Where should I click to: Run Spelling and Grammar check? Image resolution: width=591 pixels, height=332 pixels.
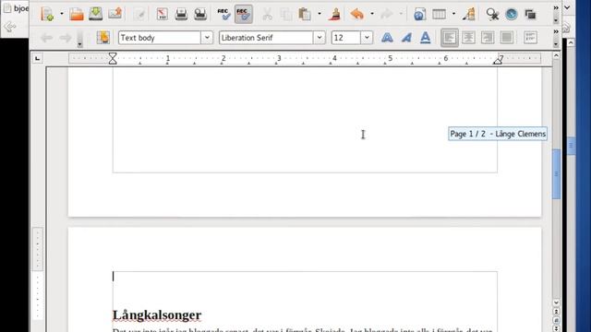[x=223, y=15]
